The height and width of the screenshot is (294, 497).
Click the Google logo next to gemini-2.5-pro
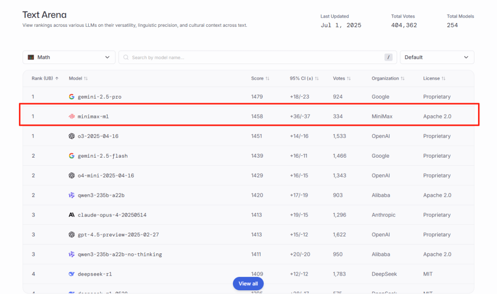[x=72, y=96]
